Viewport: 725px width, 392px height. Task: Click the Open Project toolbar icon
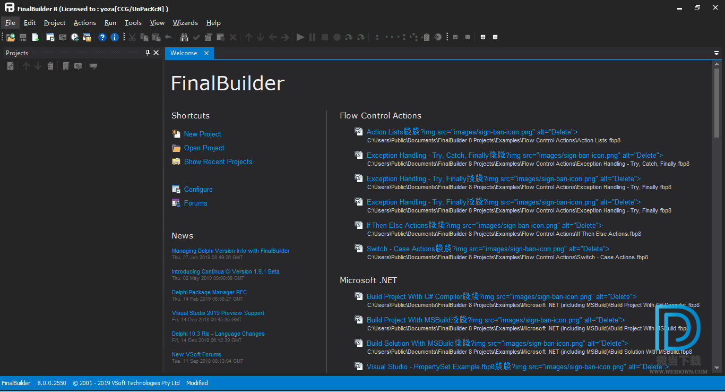point(11,37)
